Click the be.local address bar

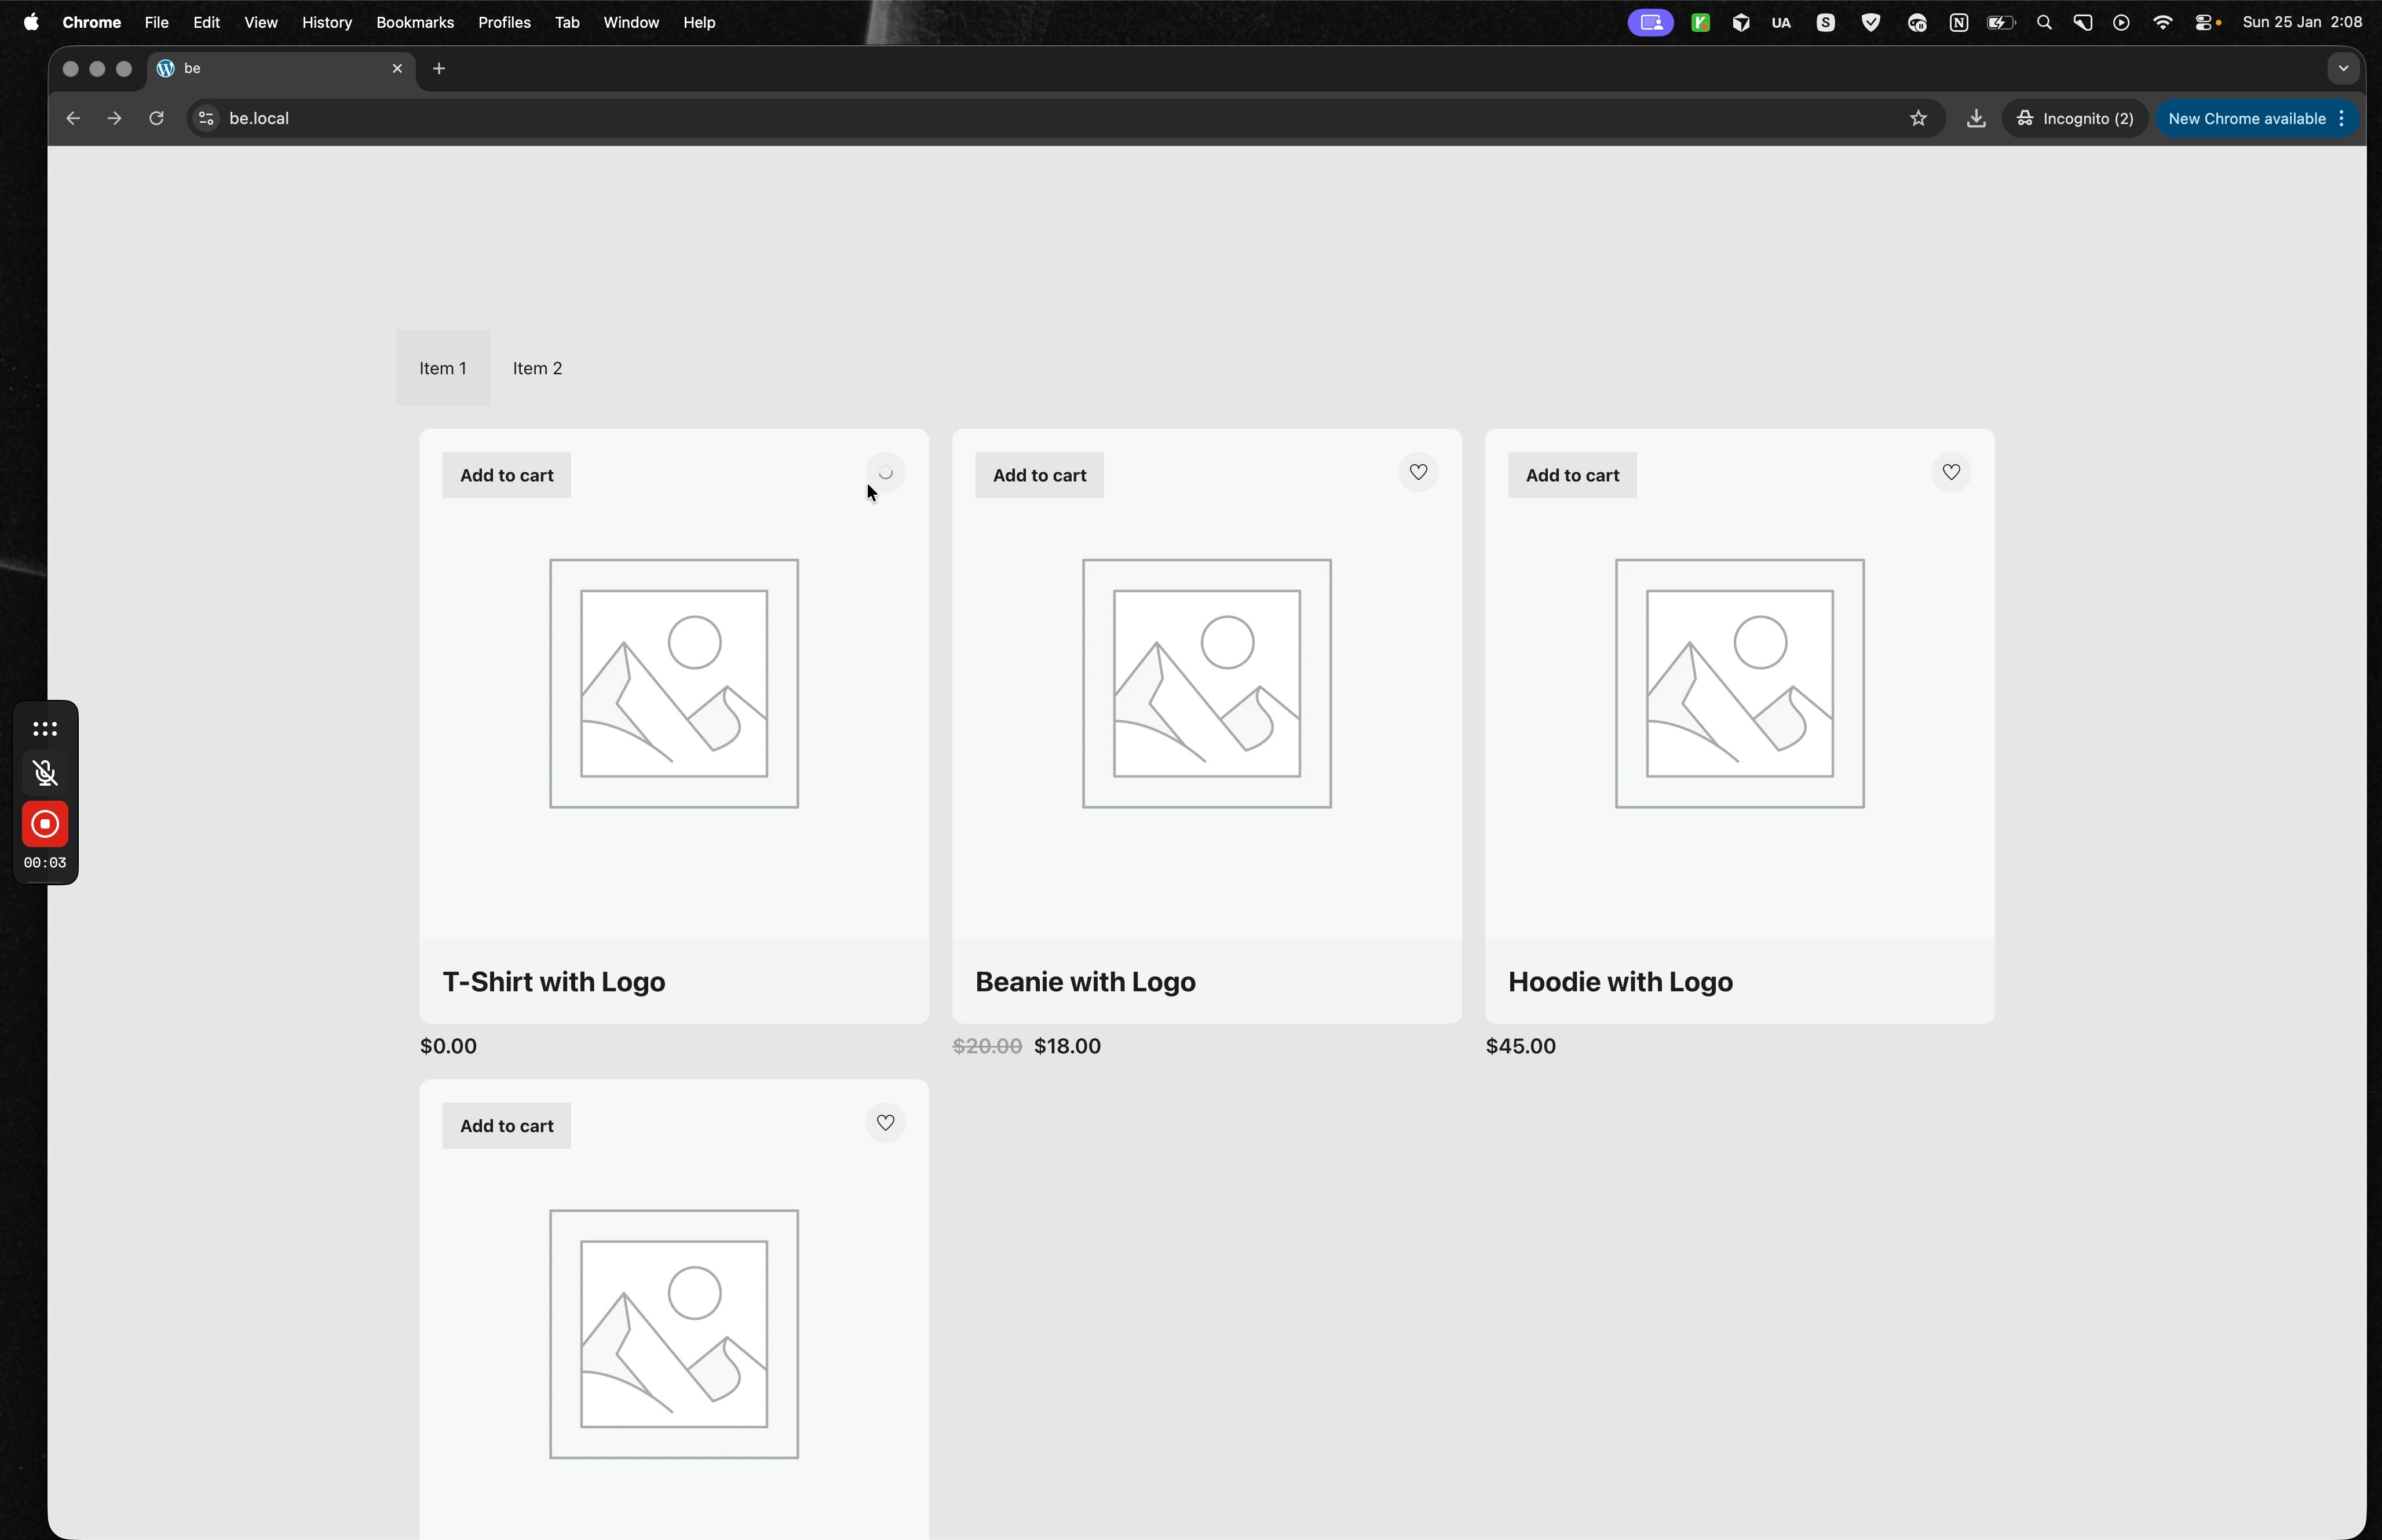pyautogui.click(x=1065, y=118)
